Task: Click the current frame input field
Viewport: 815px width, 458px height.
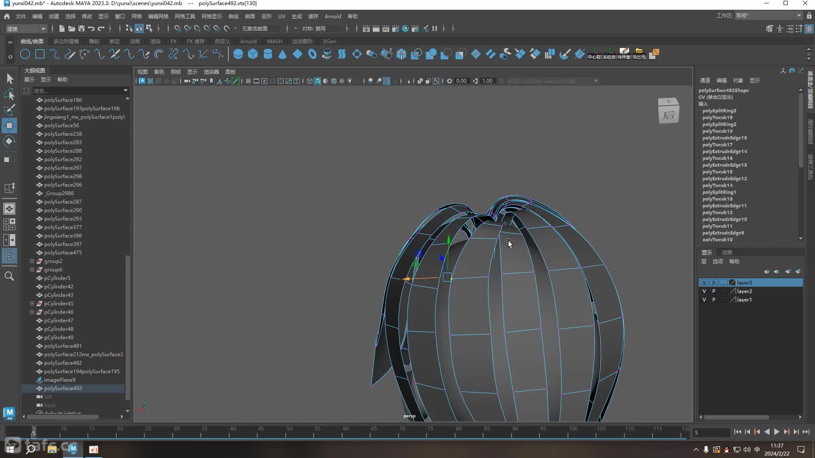Action: point(711,433)
